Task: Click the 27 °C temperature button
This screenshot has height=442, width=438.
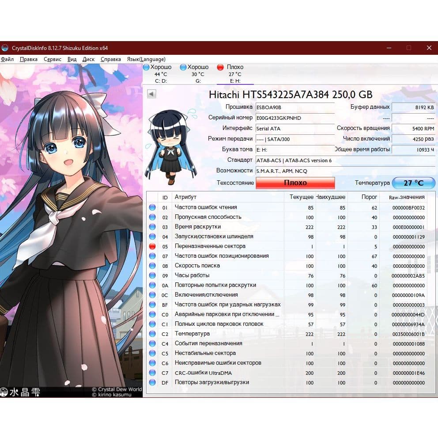Action: click(413, 183)
